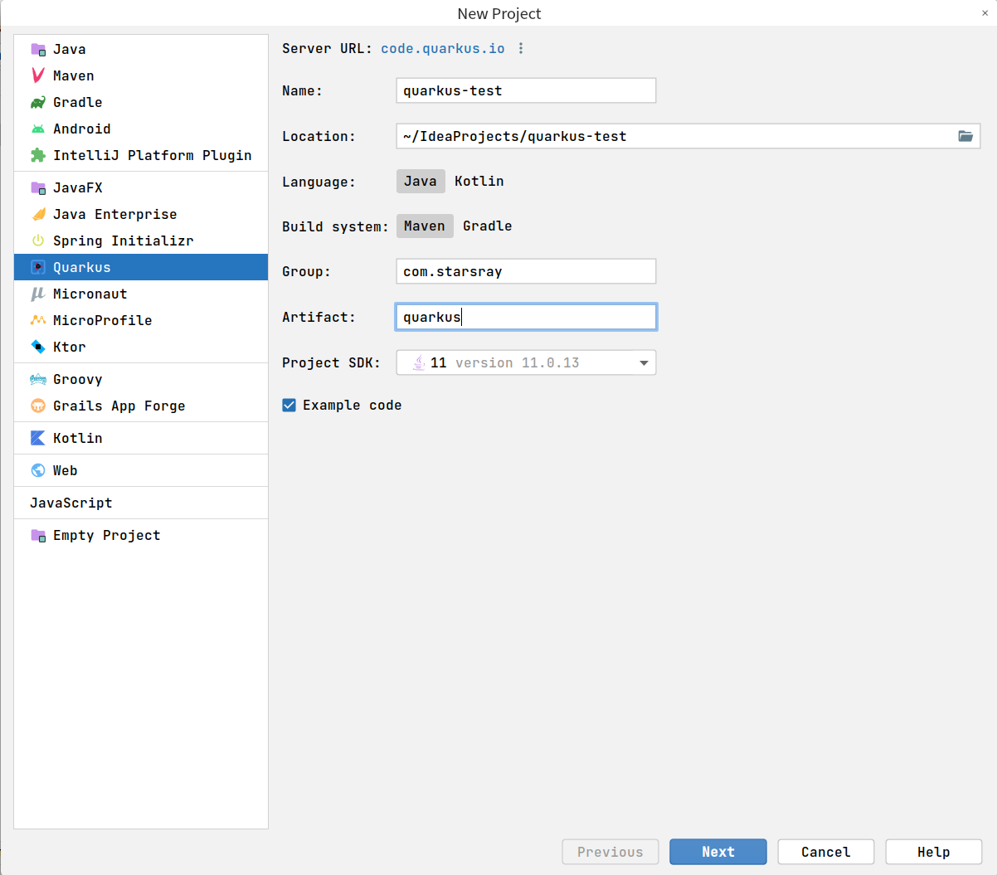Click the Android robot icon
The width and height of the screenshot is (997, 875).
(x=38, y=129)
